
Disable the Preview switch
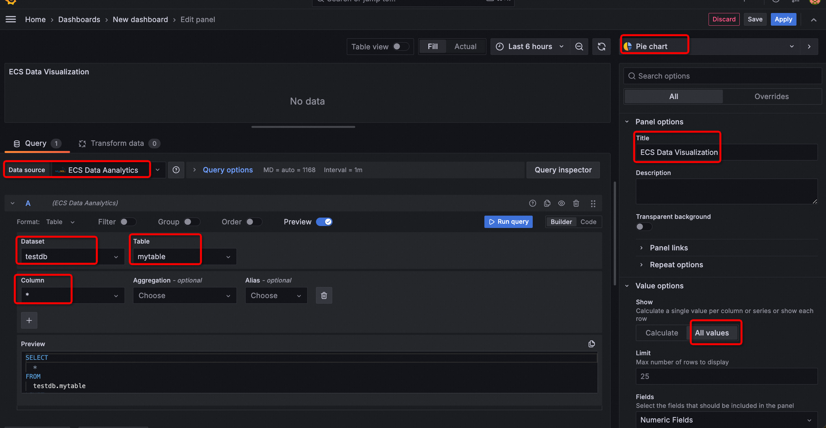pyautogui.click(x=324, y=222)
